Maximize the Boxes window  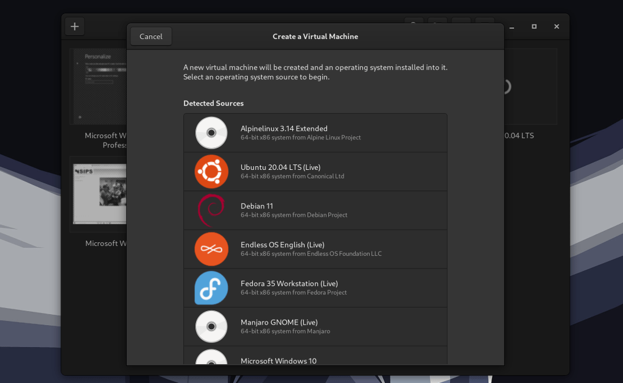click(x=534, y=27)
